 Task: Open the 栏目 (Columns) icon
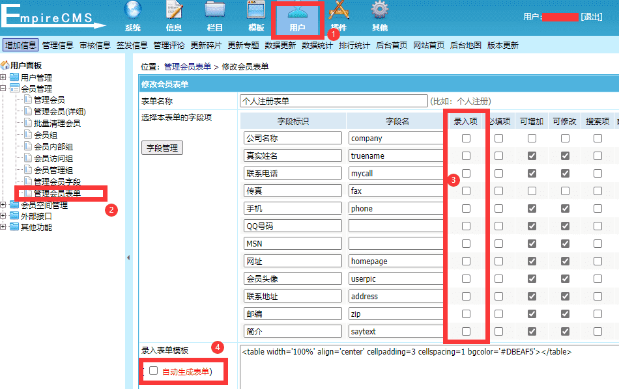[215, 16]
